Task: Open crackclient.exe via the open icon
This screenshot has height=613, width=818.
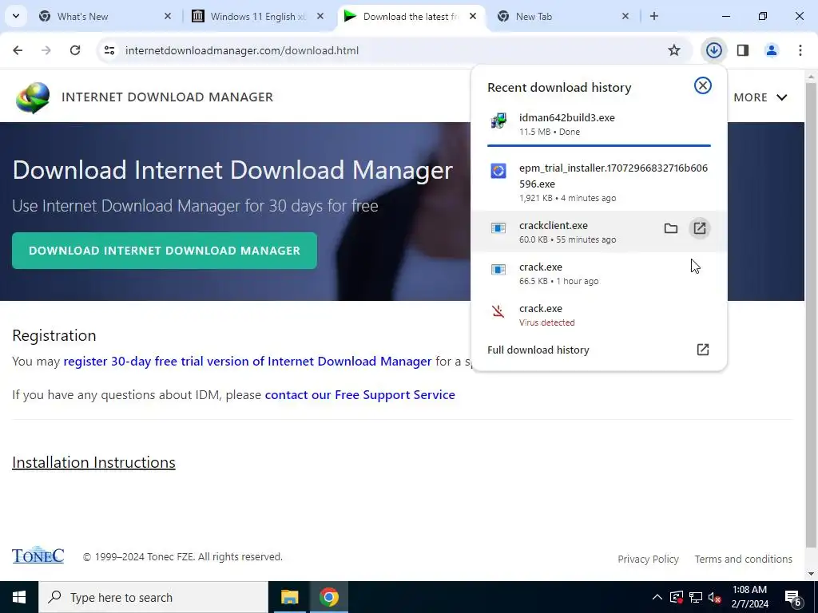Action: coord(700,228)
